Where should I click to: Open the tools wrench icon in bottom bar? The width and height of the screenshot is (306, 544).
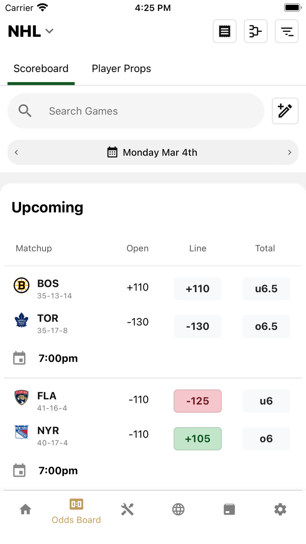(127, 509)
